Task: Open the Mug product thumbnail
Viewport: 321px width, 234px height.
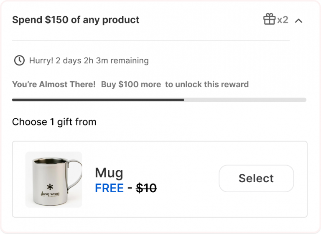Action: pos(54,179)
